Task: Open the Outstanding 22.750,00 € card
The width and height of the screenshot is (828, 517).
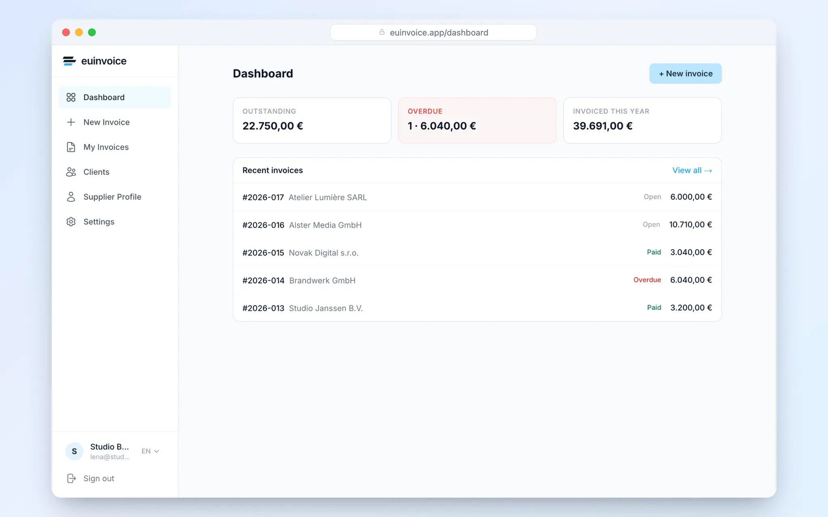Action: (x=312, y=120)
